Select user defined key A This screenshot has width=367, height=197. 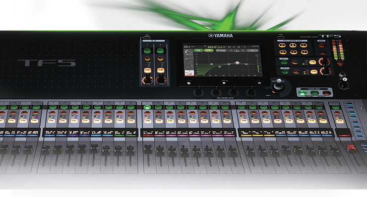pos(283,45)
